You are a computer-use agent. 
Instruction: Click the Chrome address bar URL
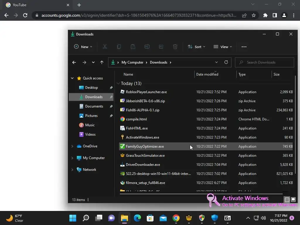pos(139,15)
